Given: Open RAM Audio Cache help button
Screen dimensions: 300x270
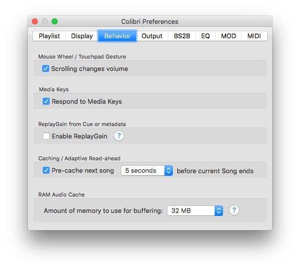Looking at the screenshot, I should click(x=234, y=210).
